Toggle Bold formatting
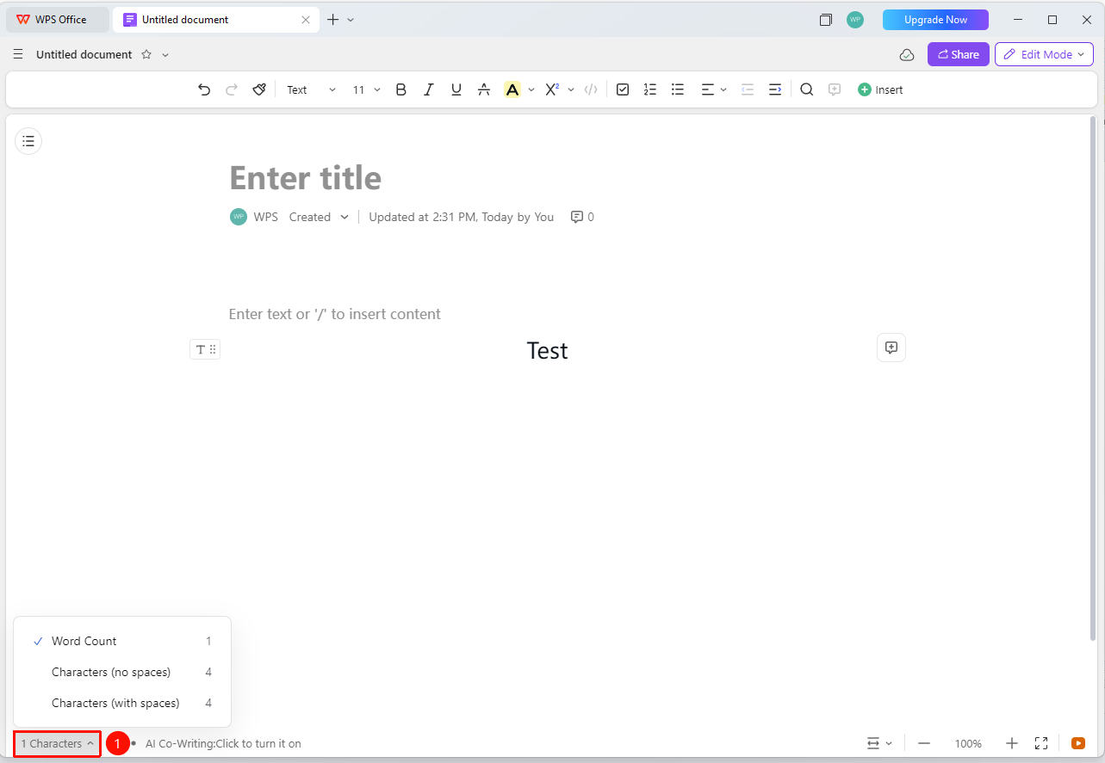This screenshot has width=1105, height=763. [400, 89]
